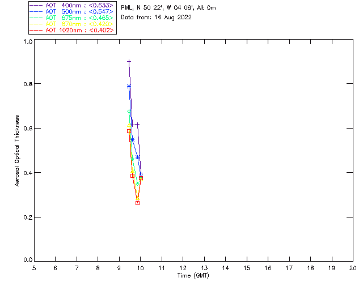Viewport: 363px width, 290px height.
Task: Click the y-axis tick label 0.2
Action: point(28,217)
